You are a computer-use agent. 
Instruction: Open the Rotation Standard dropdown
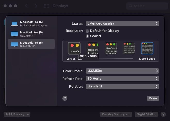[x=122, y=86]
